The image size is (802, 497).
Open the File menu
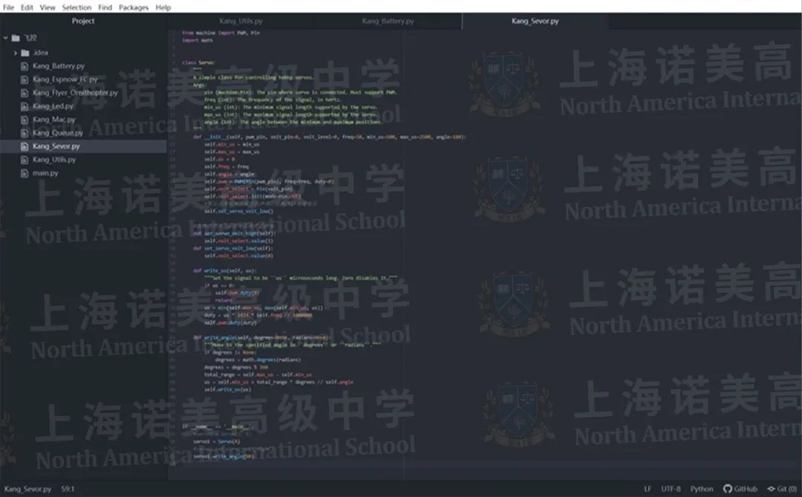9,7
